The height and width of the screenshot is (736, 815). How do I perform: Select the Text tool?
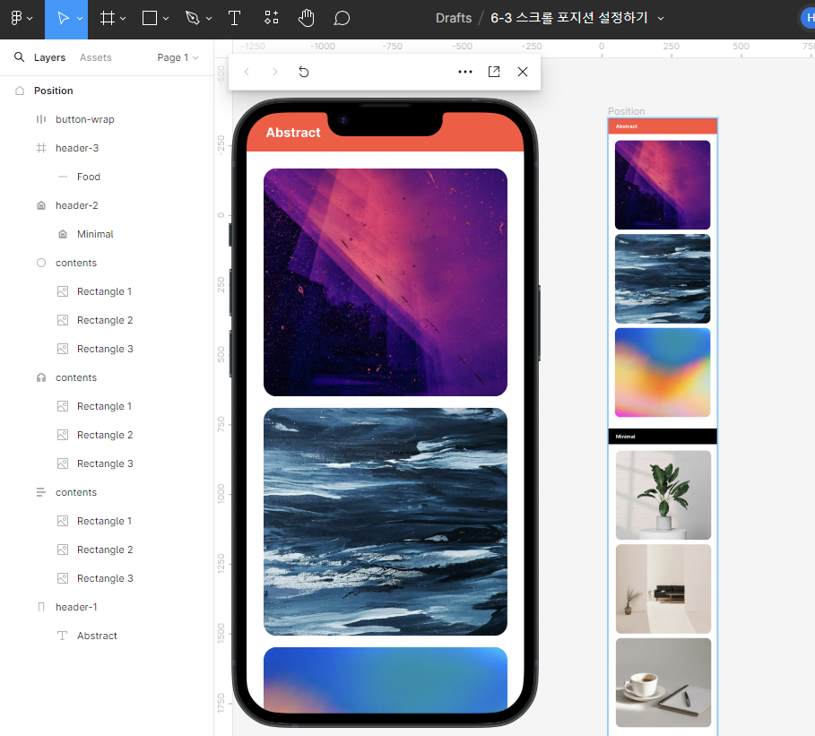(x=234, y=18)
